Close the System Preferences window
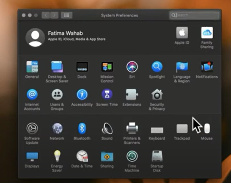Screen dimensions: 231x183 click(x=24, y=15)
